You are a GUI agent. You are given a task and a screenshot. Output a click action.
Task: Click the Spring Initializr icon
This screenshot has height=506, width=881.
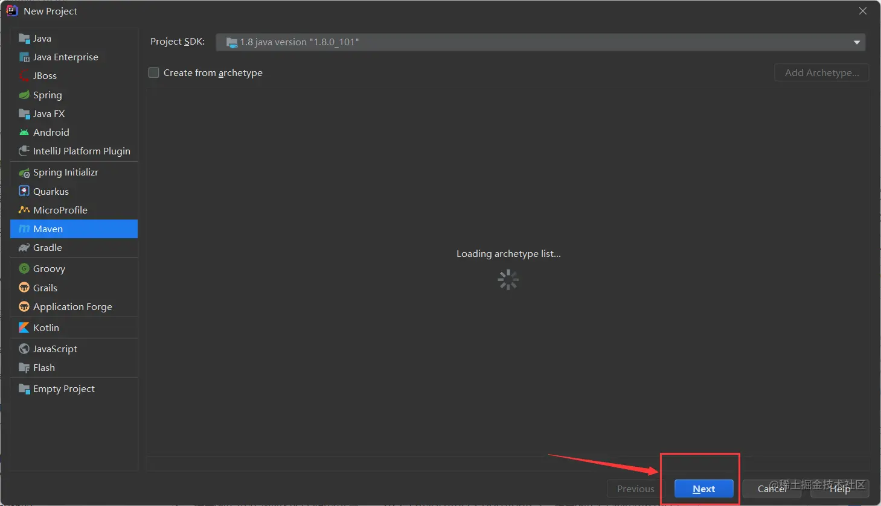pos(24,172)
